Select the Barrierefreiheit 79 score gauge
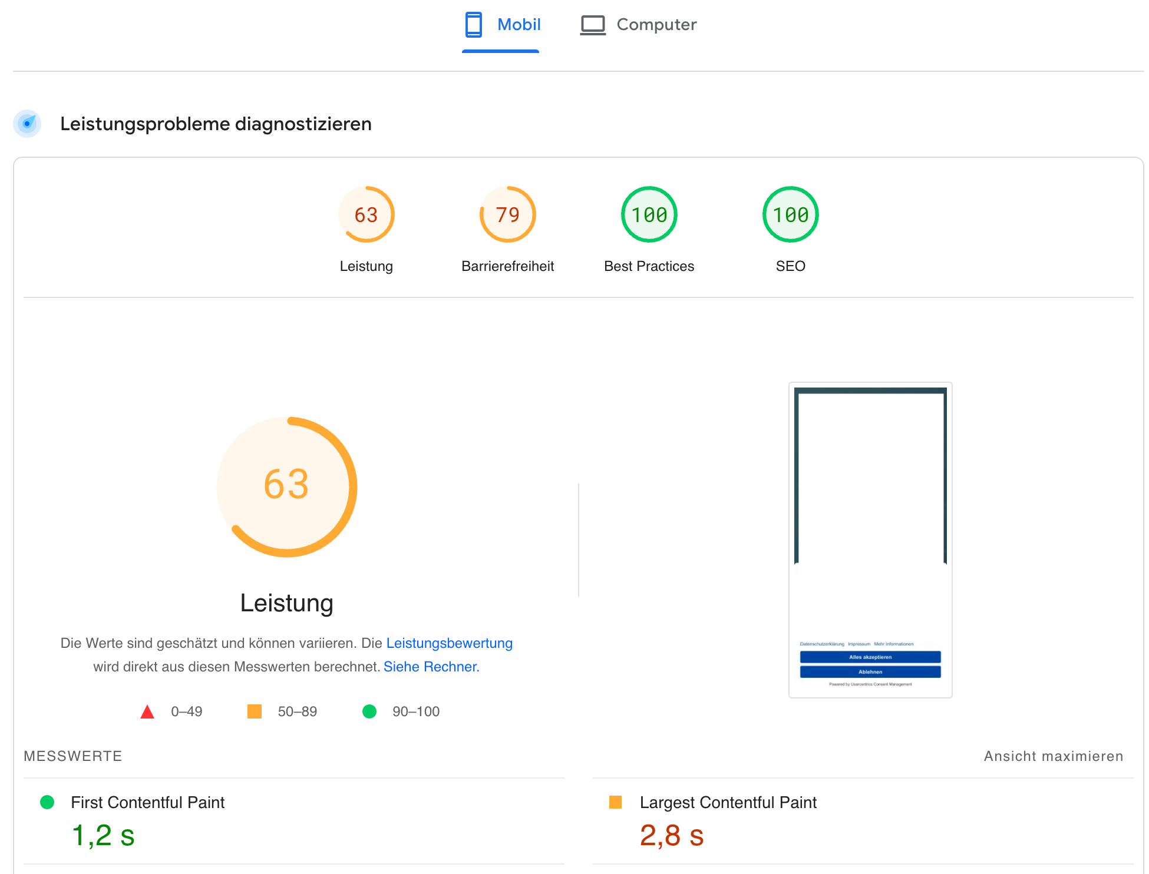The width and height of the screenshot is (1149, 874). (507, 214)
